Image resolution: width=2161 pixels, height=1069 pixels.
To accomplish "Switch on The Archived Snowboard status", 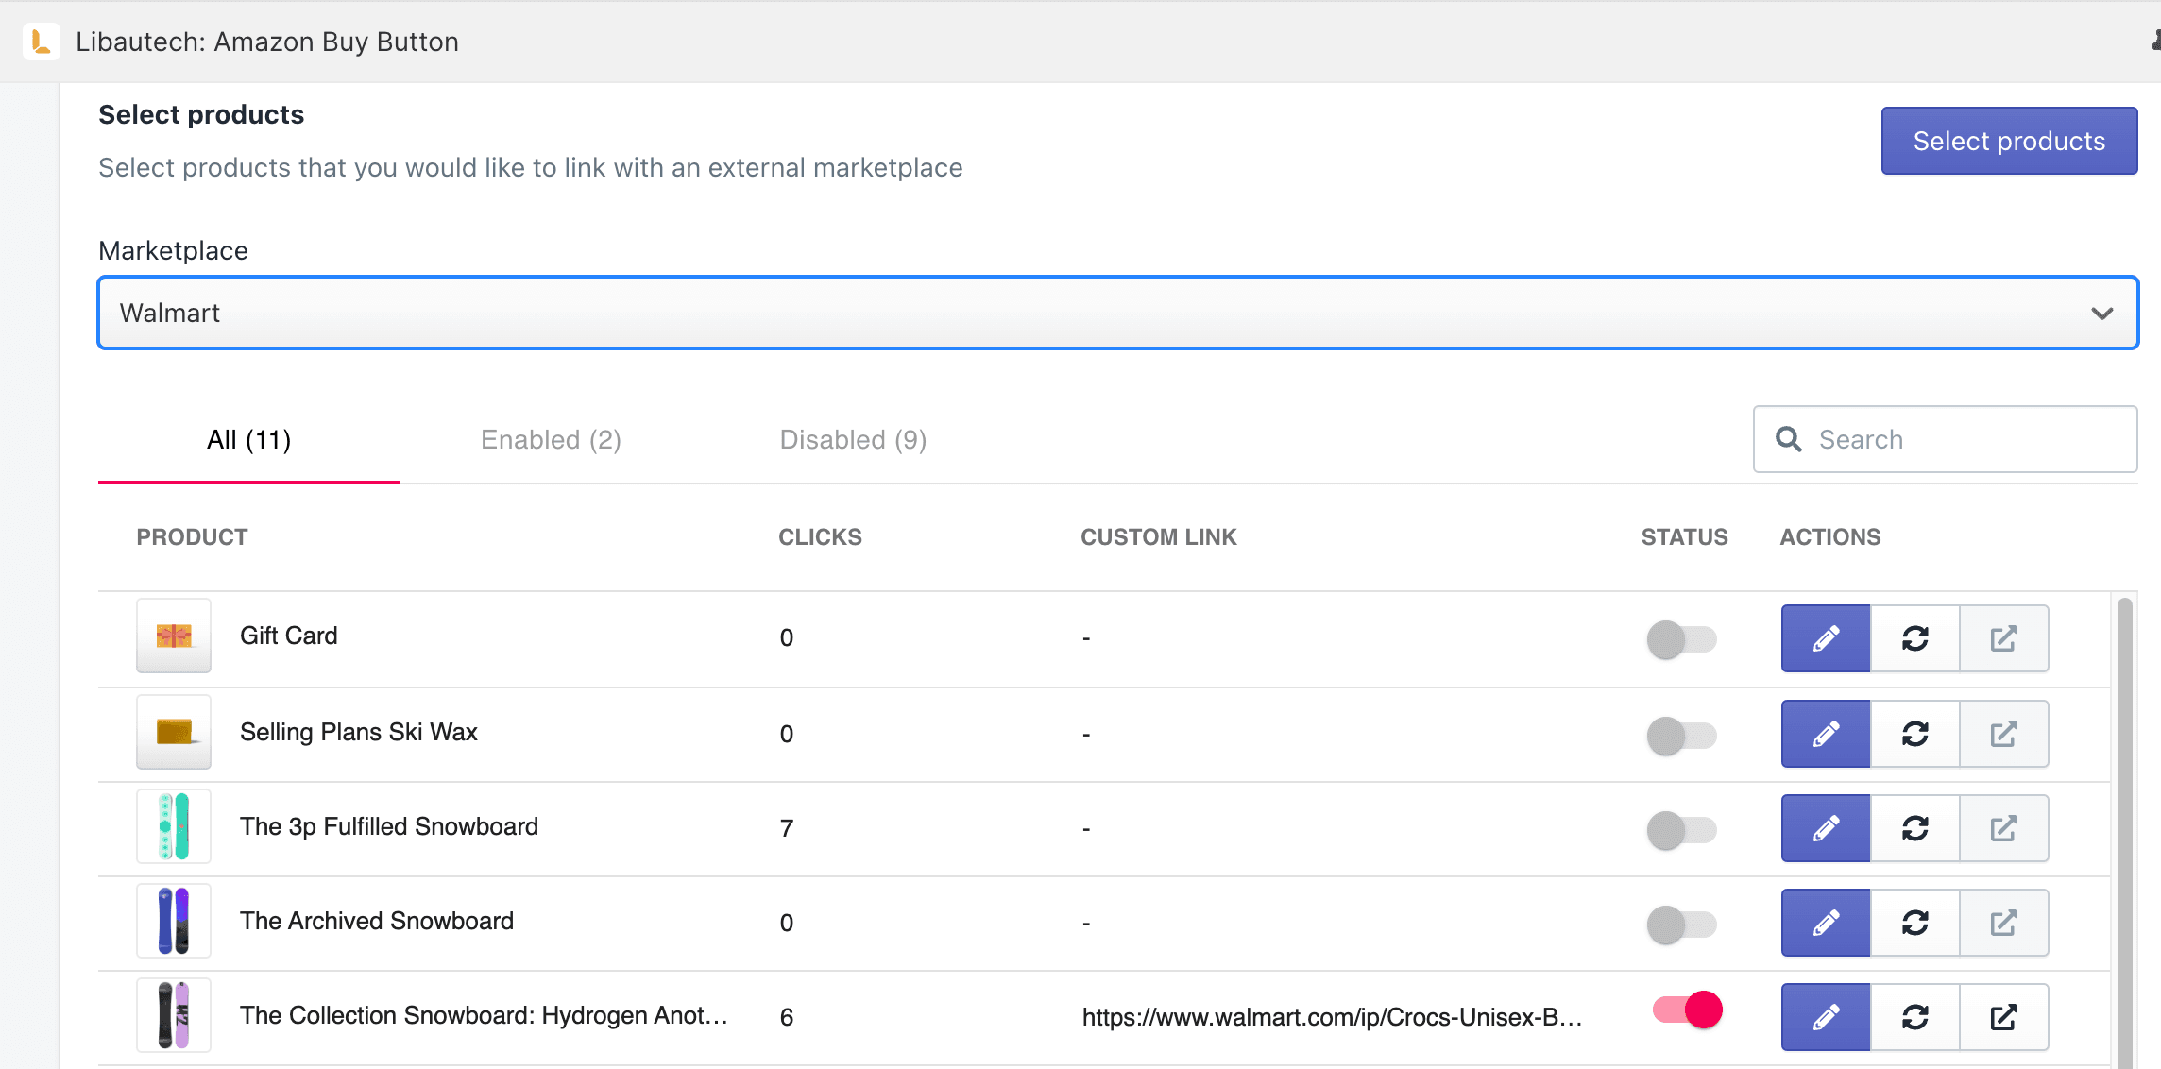I will (1681, 925).
